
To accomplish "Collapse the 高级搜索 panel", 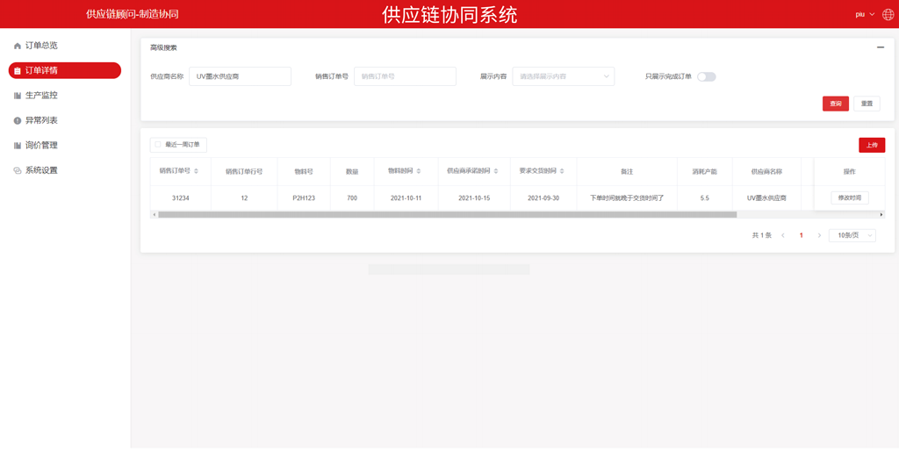I will point(880,47).
